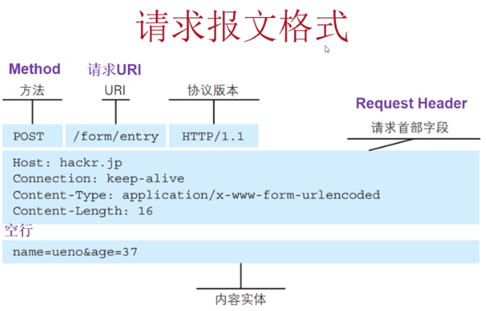The image size is (486, 311).
Task: Select the name=ueno&age=37 body text
Action: 75,252
